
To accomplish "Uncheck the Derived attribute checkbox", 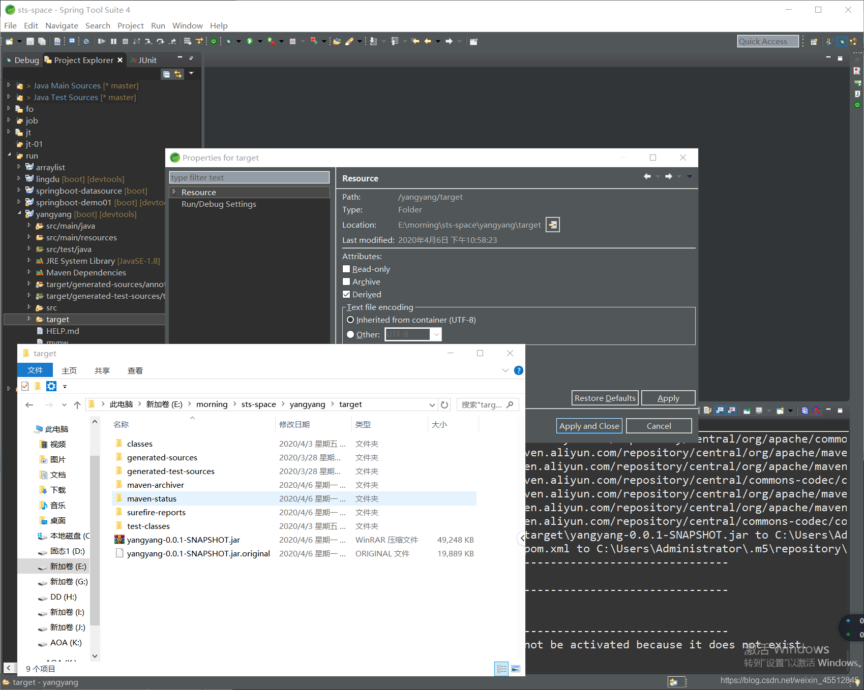I will pos(346,295).
